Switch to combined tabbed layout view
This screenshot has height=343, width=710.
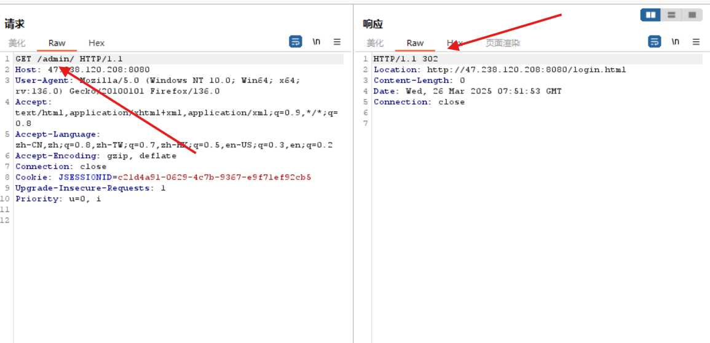692,15
